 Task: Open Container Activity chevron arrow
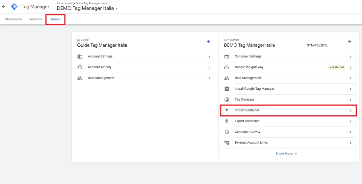[350, 132]
